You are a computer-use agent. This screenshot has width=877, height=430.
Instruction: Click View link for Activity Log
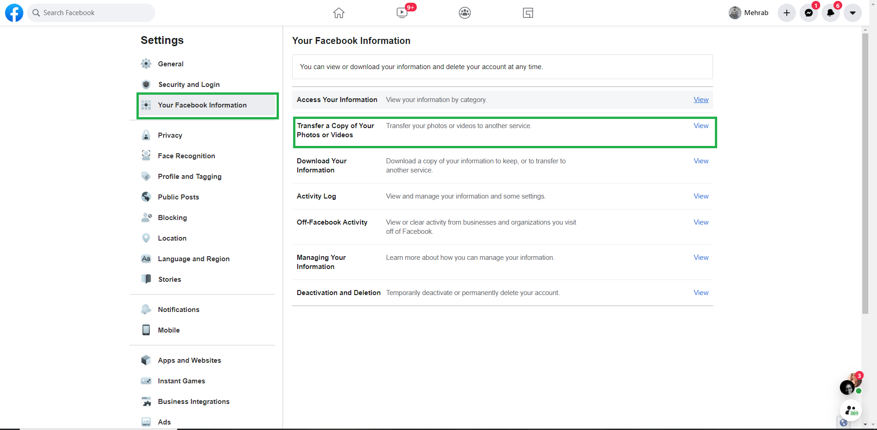pyautogui.click(x=701, y=196)
